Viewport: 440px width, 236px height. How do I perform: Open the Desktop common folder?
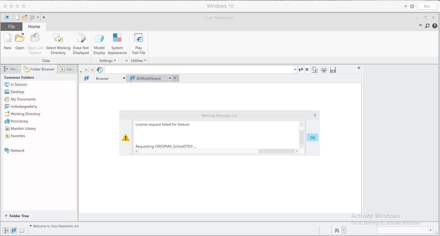tap(14, 92)
